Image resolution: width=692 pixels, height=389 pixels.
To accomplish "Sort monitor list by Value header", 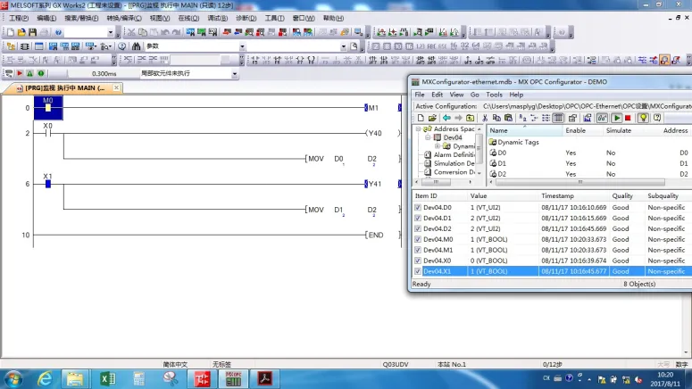I will (503, 195).
